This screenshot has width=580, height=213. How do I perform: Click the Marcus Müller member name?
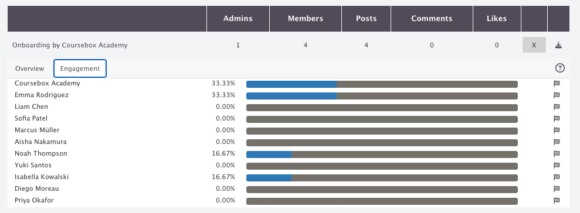(37, 130)
